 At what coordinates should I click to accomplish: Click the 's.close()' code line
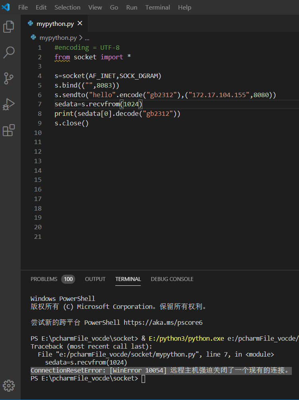[72, 123]
